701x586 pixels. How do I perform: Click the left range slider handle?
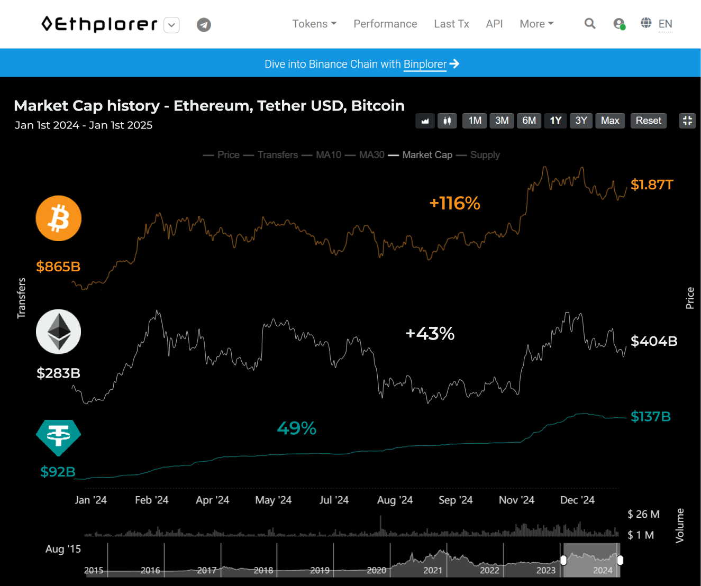[563, 560]
